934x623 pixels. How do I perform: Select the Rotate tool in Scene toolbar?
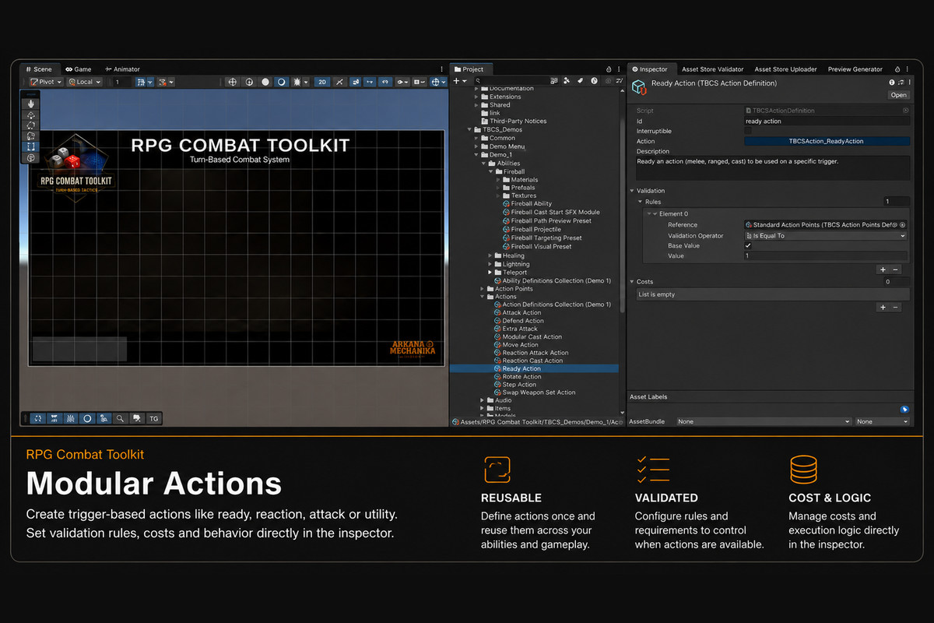click(31, 125)
